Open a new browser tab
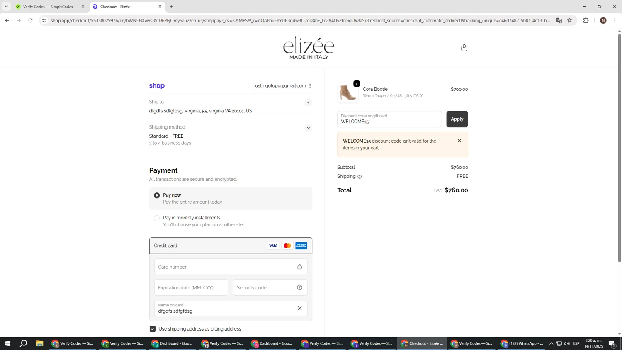The width and height of the screenshot is (622, 350). tap(172, 7)
